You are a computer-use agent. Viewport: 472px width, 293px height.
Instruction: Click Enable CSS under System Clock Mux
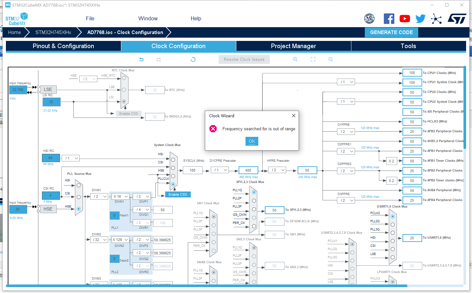[178, 194]
